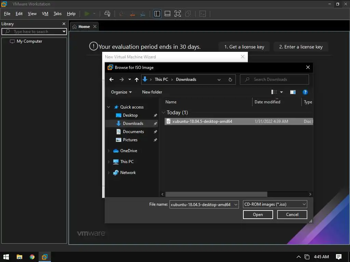Open the Tabs menu
Viewport: 350px width, 262px height.
[57, 14]
